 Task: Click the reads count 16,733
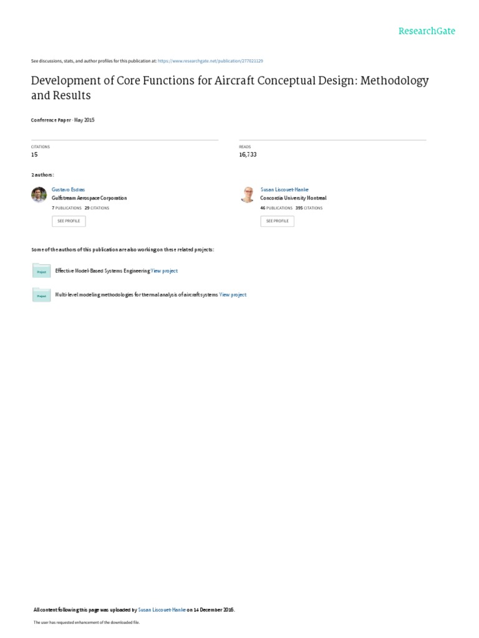click(248, 155)
